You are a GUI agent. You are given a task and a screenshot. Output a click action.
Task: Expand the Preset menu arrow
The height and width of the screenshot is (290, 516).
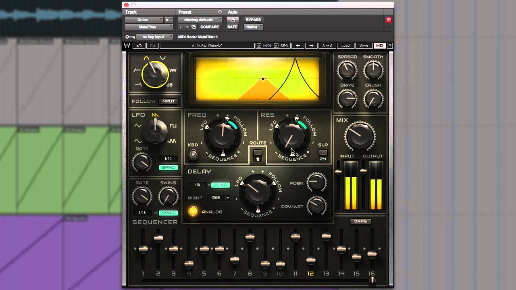[x=220, y=12]
